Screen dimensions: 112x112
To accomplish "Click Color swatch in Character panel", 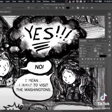I will (x=103, y=56).
